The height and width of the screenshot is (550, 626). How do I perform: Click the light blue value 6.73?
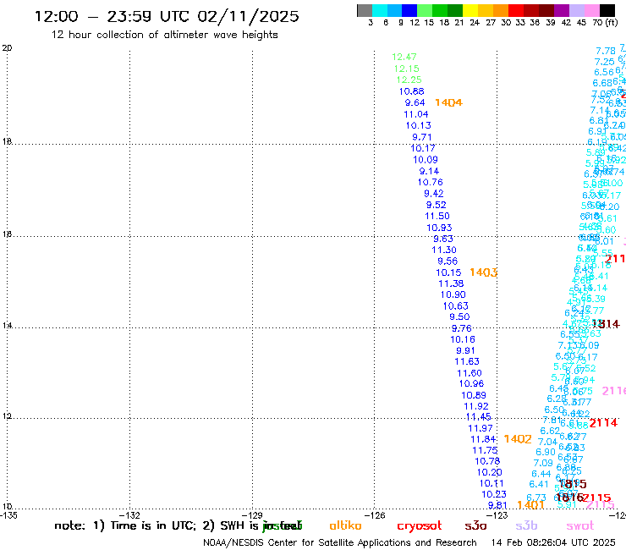(536, 498)
